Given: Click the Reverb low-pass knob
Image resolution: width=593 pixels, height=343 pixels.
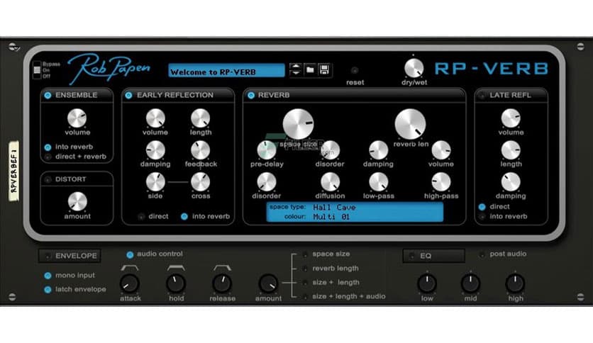Looking at the screenshot, I should [x=378, y=181].
